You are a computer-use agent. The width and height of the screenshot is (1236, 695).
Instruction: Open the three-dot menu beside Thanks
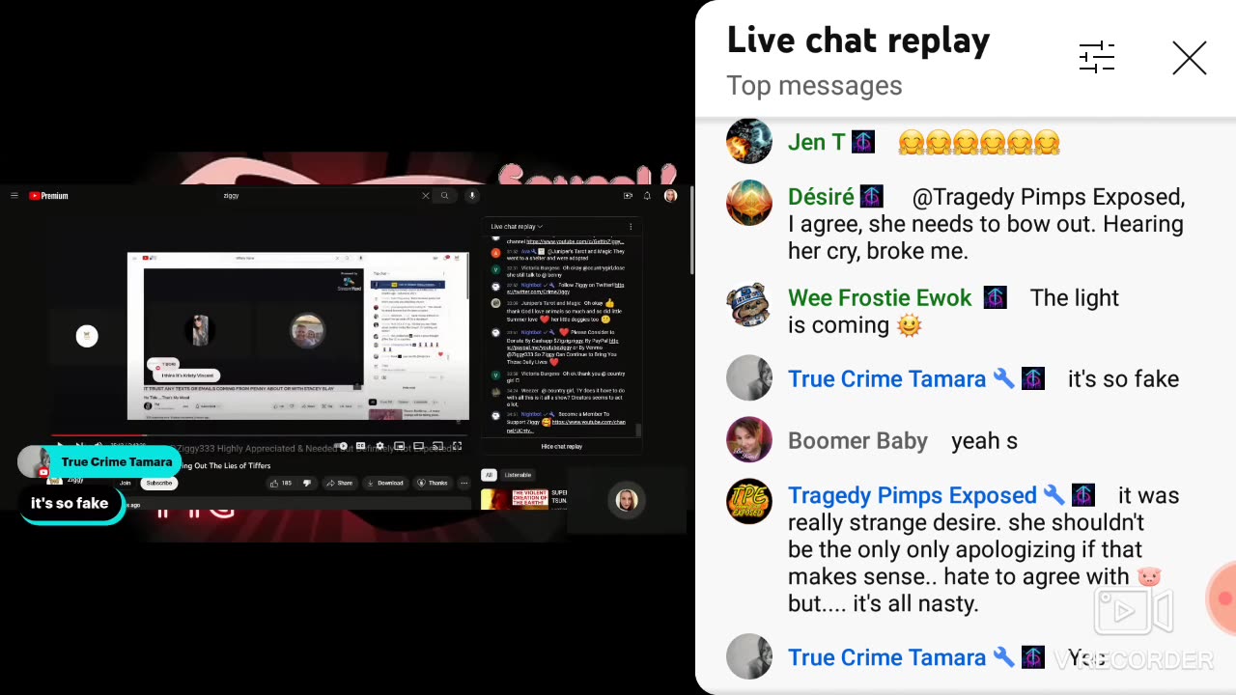[x=464, y=483]
